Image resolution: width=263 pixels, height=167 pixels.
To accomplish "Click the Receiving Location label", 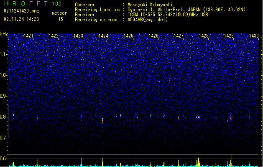I will click(97, 10).
